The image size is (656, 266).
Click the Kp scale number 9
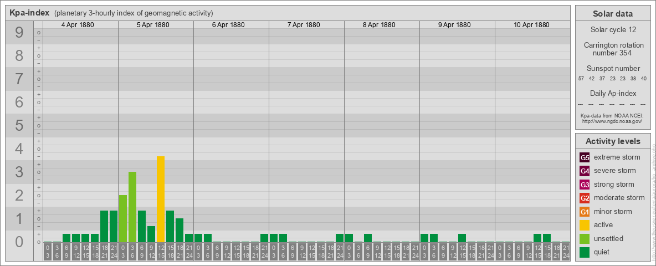click(x=19, y=33)
